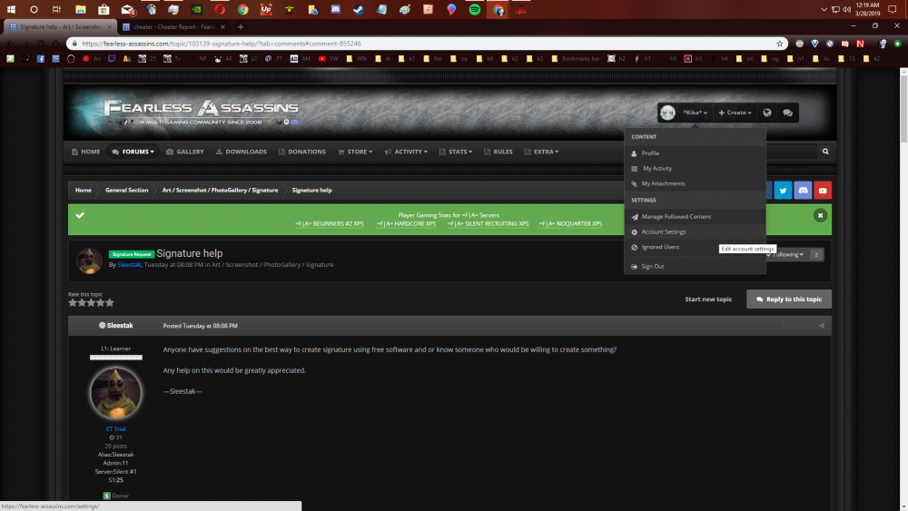Image resolution: width=908 pixels, height=511 pixels.
Task: Expand the FORUMS nav dropdown
Action: (133, 152)
